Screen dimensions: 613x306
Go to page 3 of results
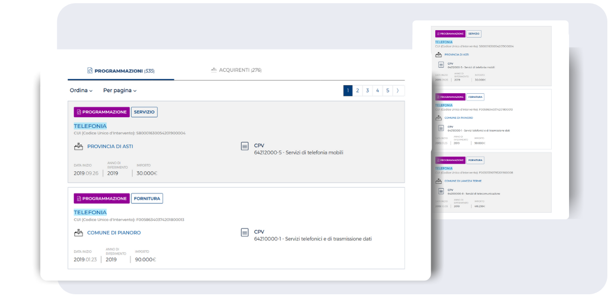(367, 91)
